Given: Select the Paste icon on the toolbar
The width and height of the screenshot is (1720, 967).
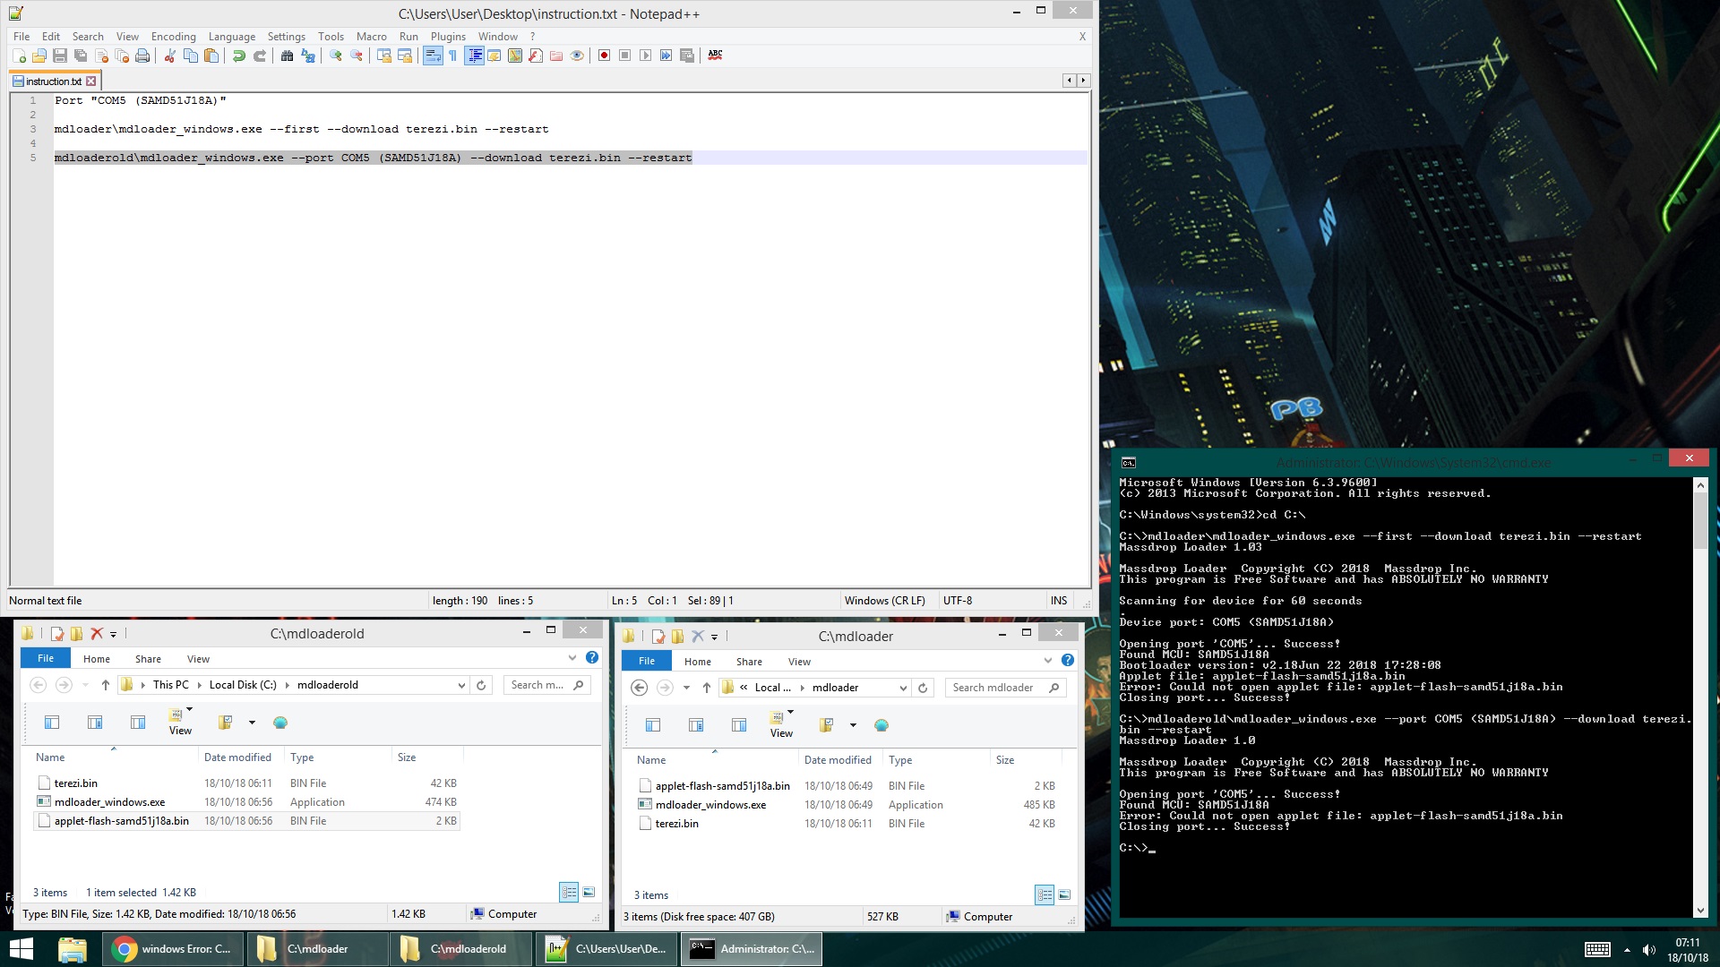Looking at the screenshot, I should point(211,56).
